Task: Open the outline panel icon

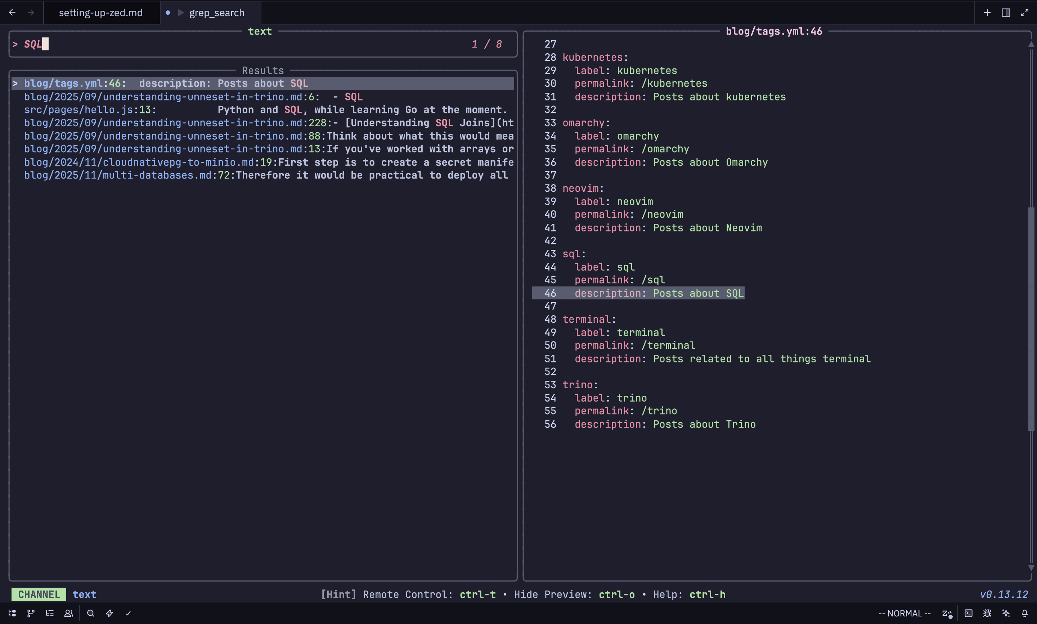Action: coord(50,613)
